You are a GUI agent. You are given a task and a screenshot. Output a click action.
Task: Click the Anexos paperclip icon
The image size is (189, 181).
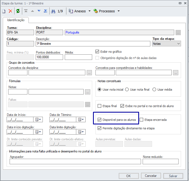click(x=71, y=11)
